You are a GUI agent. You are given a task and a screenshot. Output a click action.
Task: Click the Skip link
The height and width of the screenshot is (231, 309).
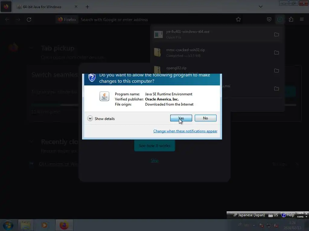pos(154,161)
